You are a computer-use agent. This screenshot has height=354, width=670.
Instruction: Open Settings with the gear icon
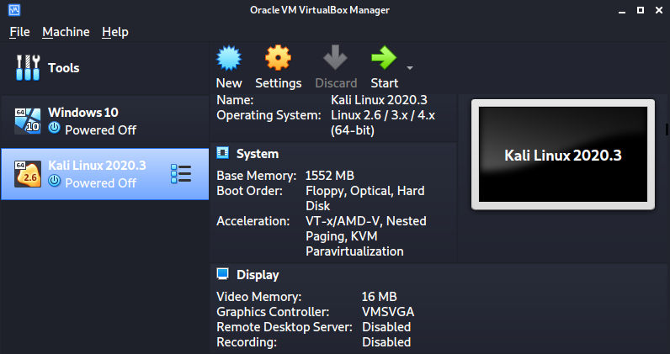278,59
